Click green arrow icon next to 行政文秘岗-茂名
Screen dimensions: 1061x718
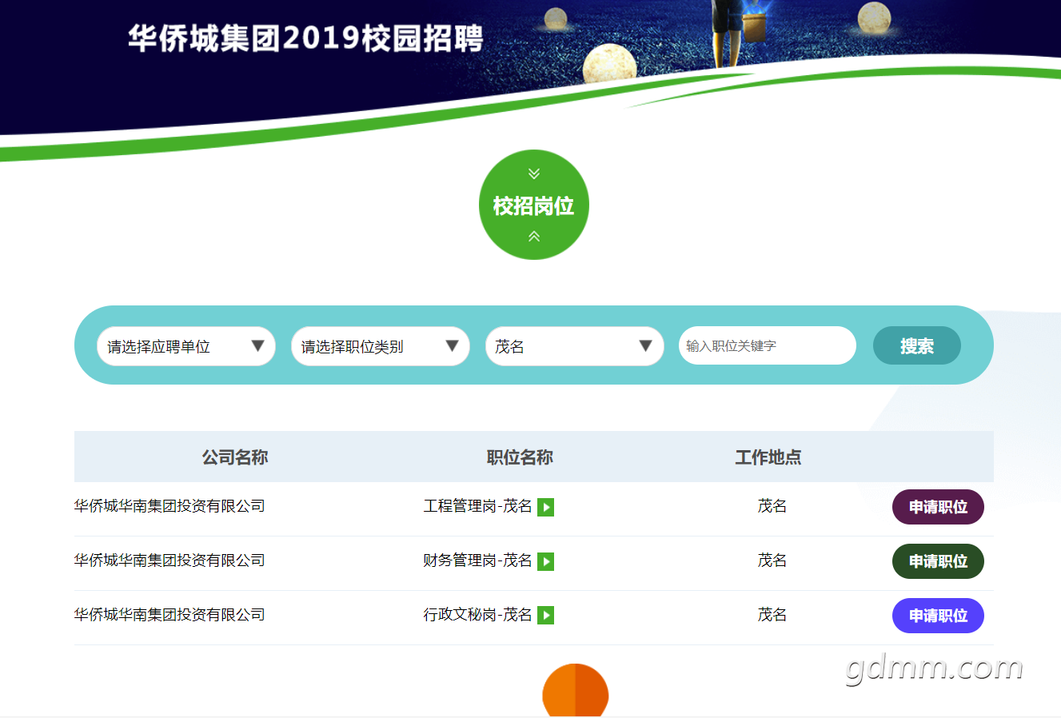pyautogui.click(x=545, y=615)
